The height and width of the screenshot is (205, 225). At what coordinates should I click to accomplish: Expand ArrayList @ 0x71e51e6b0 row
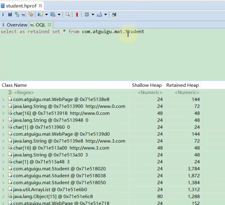[x=3, y=190]
